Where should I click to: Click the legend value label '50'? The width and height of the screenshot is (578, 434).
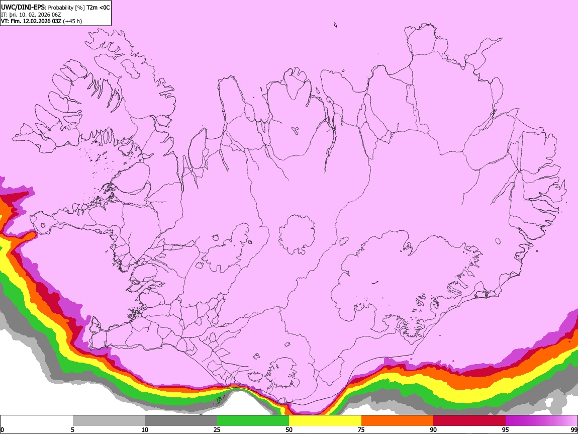[x=289, y=430]
